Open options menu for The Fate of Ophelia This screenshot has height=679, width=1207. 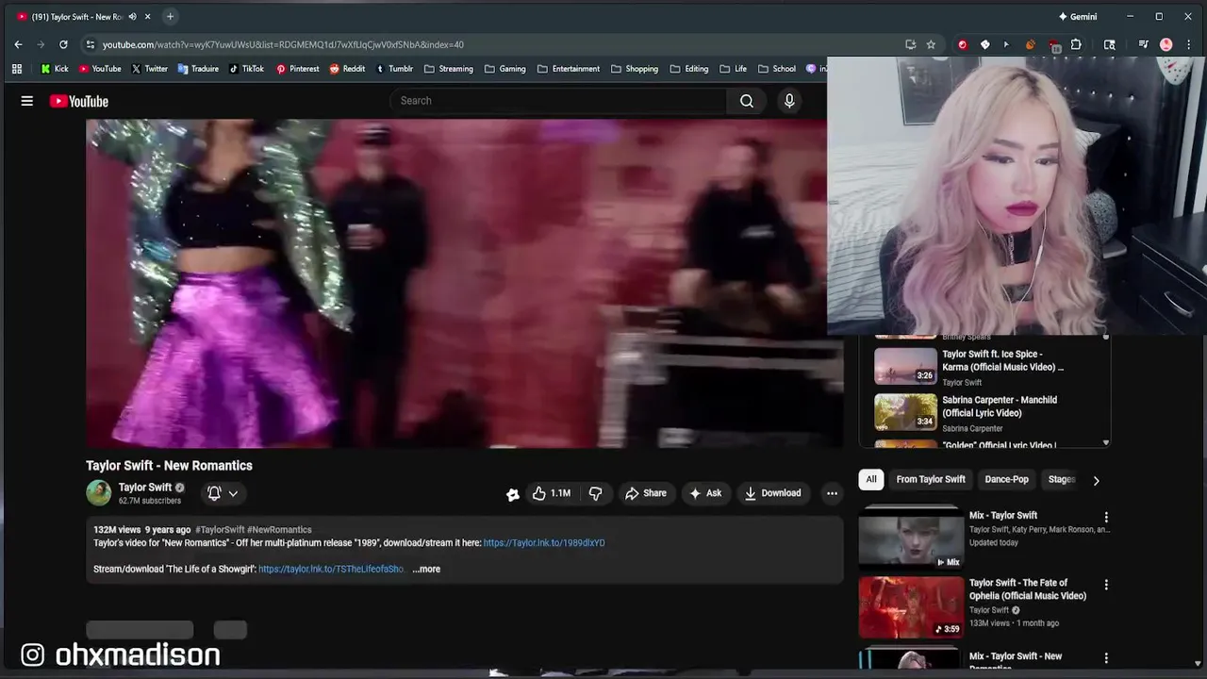click(1106, 585)
